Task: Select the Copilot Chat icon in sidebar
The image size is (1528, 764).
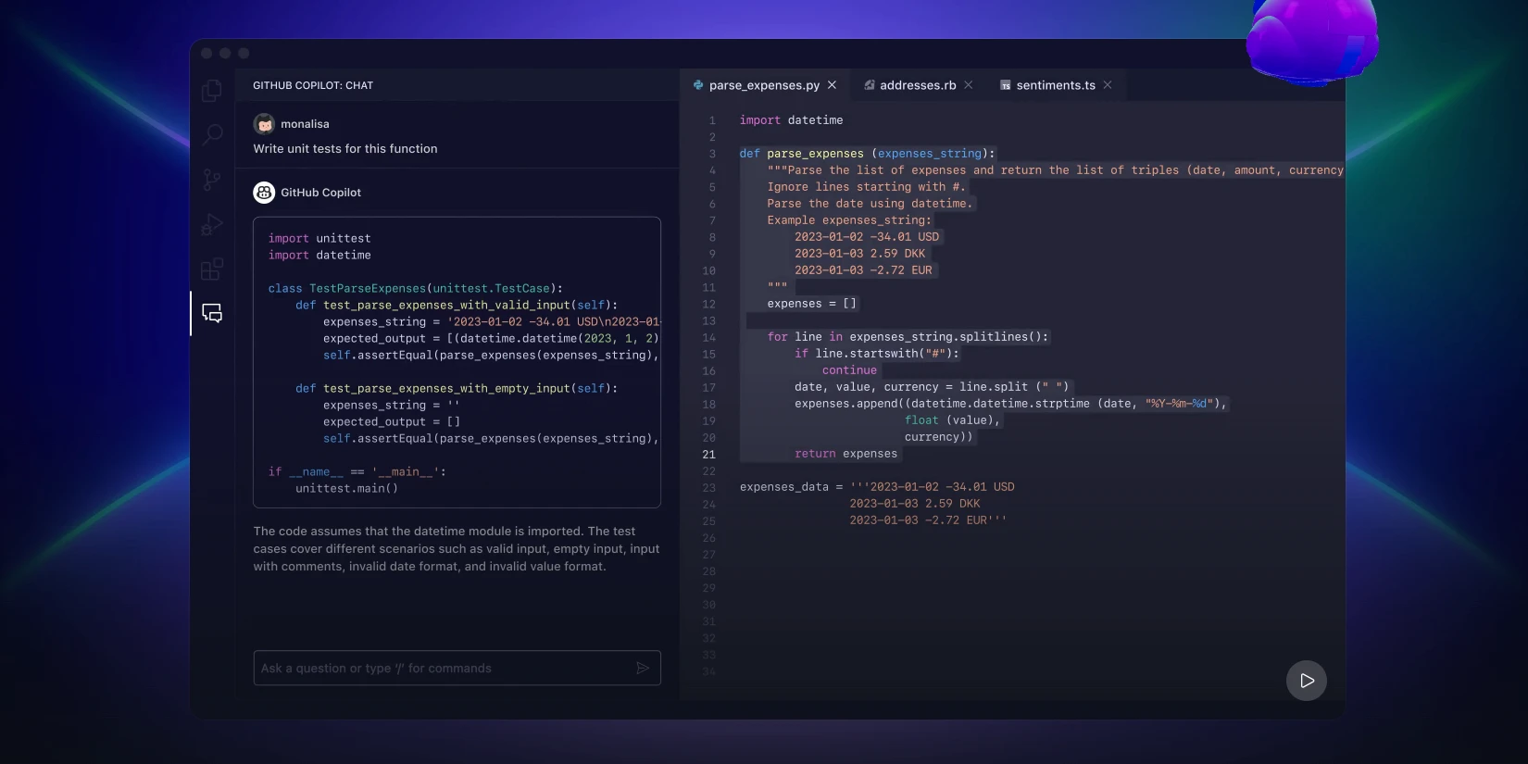Action: (x=212, y=313)
